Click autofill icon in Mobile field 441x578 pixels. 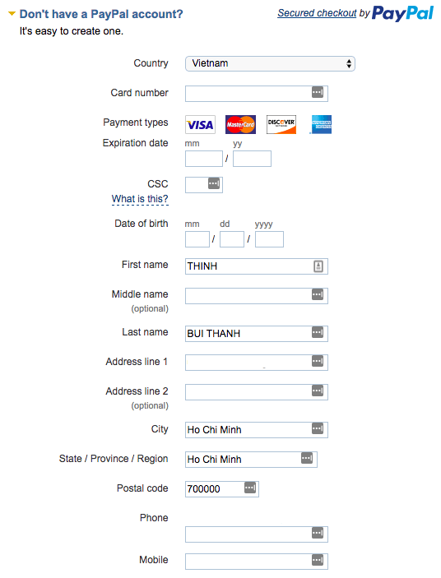click(318, 560)
